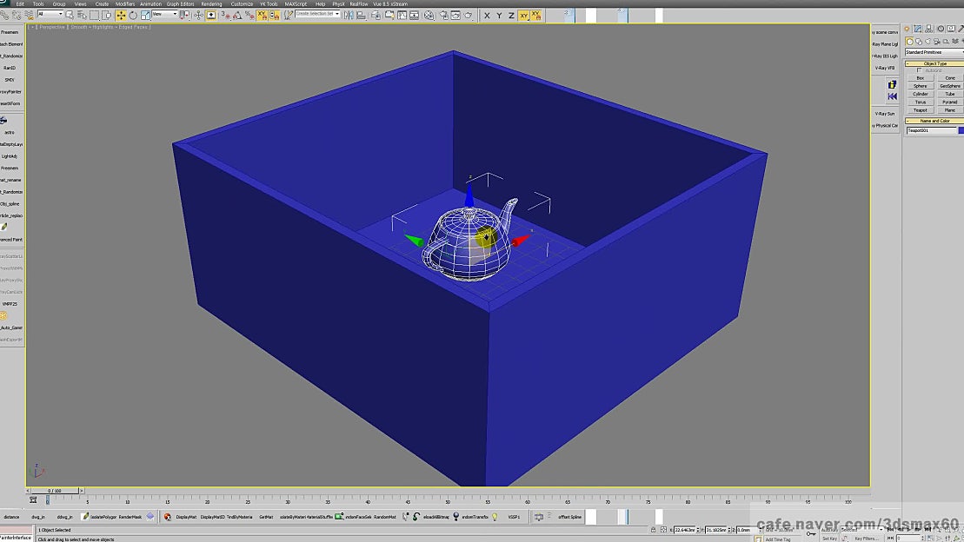Select the Select and Move tool
This screenshot has height=542, width=964.
click(x=121, y=15)
